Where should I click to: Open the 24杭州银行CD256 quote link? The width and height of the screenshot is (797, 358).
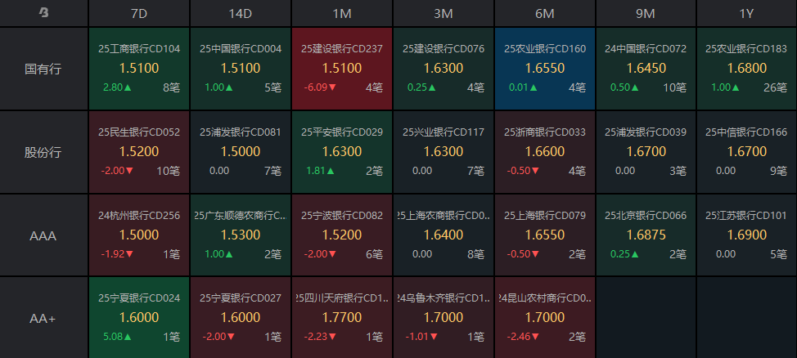[139, 216]
